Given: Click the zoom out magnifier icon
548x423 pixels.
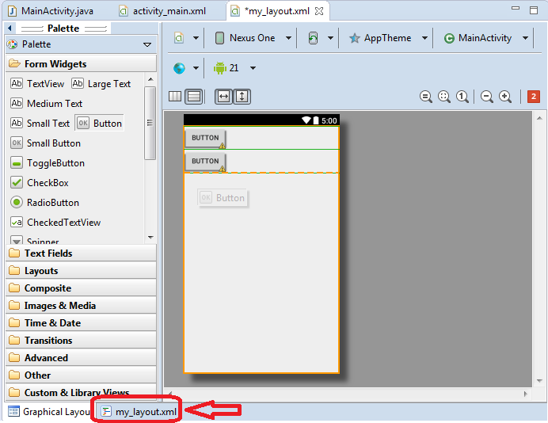Looking at the screenshot, I should 487,97.
